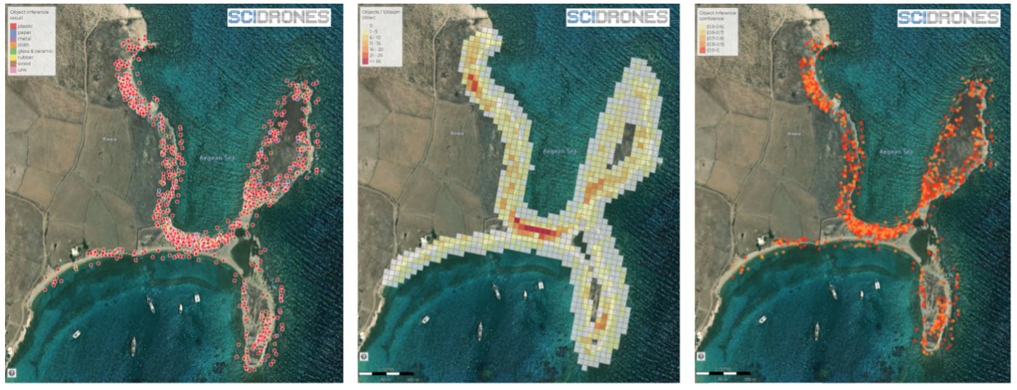Select the green glass & ceramic legend swatch
This screenshot has width=1017, height=390.
13,51
